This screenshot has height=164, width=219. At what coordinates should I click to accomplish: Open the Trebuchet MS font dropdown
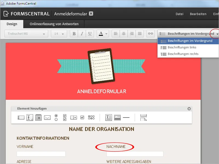tap(26, 34)
